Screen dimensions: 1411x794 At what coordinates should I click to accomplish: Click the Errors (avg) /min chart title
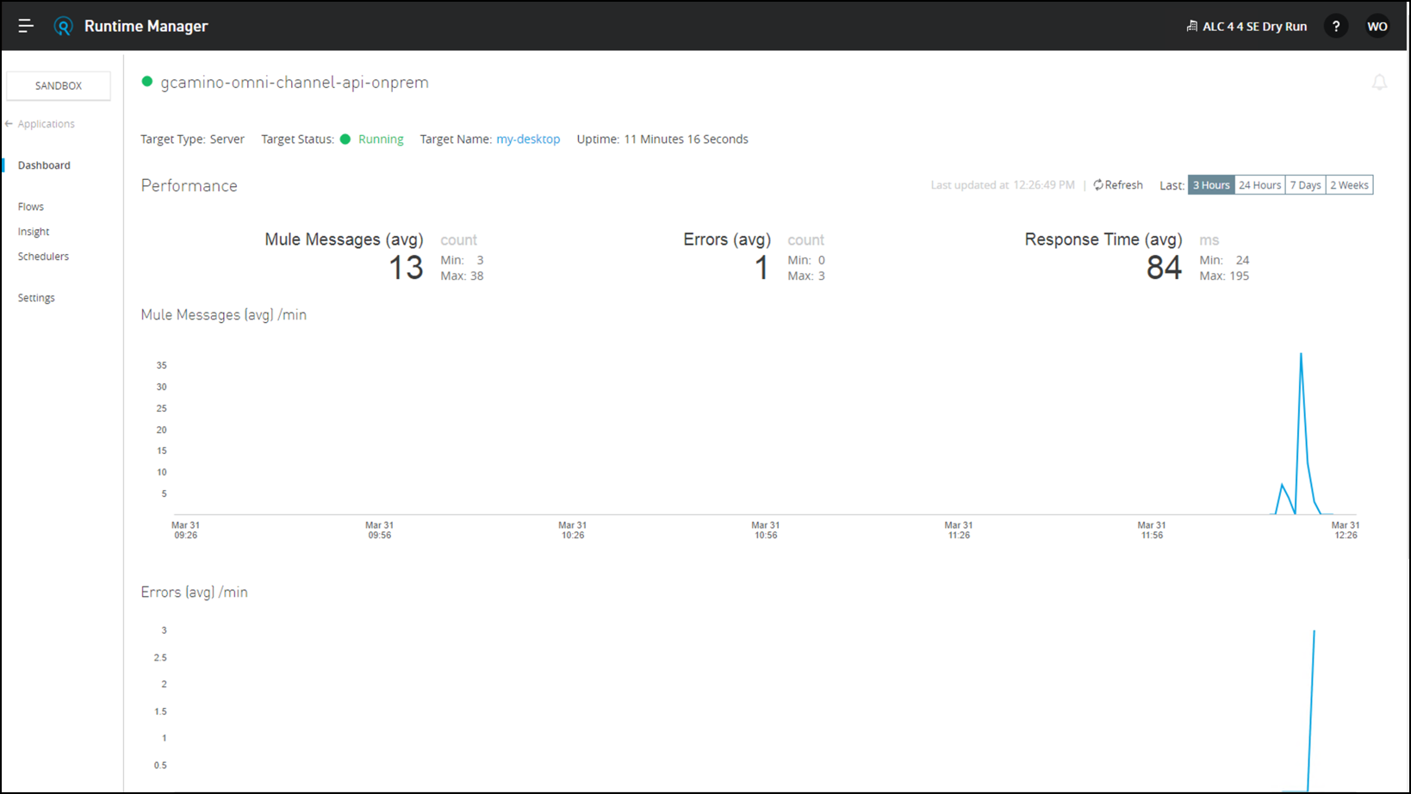pos(194,592)
